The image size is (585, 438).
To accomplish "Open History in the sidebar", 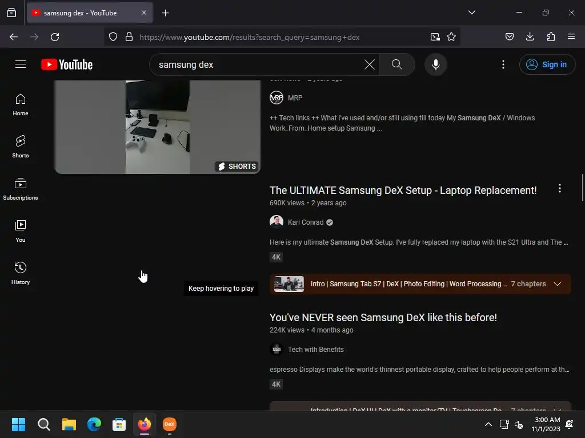I will [21, 273].
